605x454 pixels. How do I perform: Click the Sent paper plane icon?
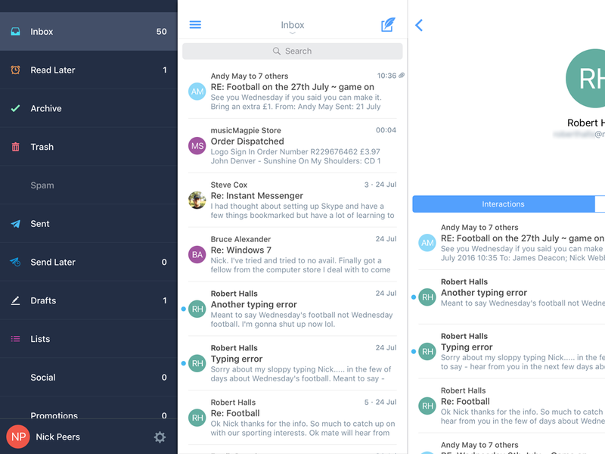coord(17,223)
